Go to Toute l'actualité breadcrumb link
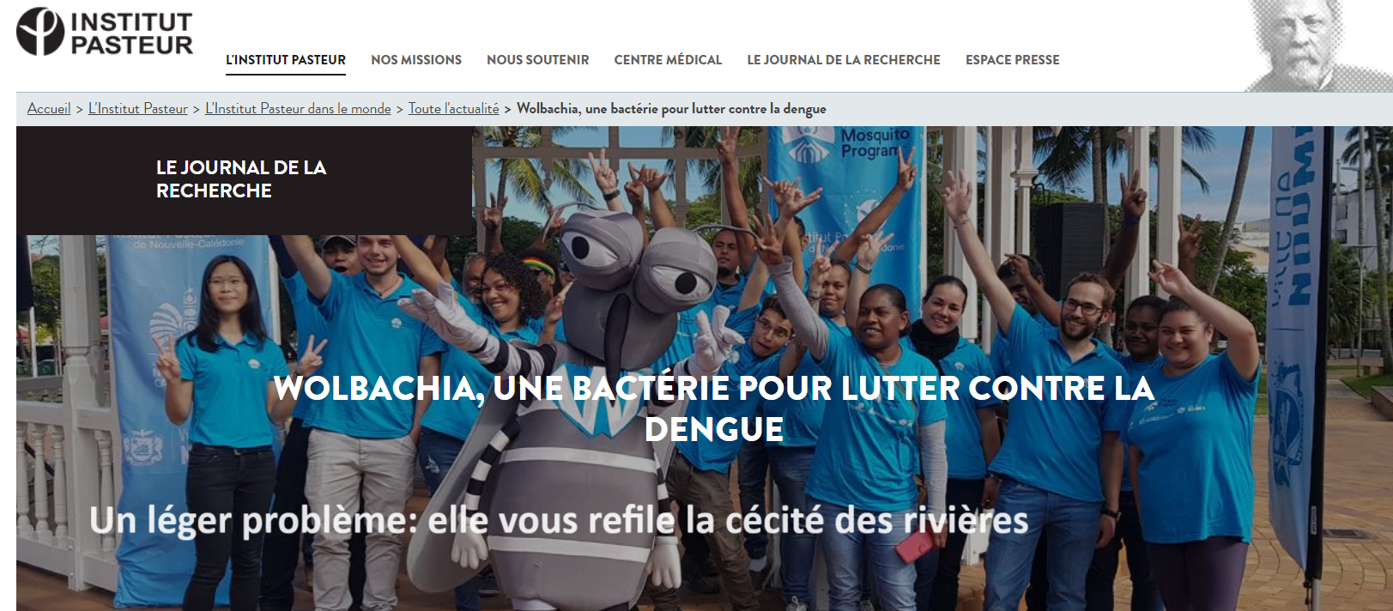Viewport: 1393px width, 611px height. (x=453, y=109)
